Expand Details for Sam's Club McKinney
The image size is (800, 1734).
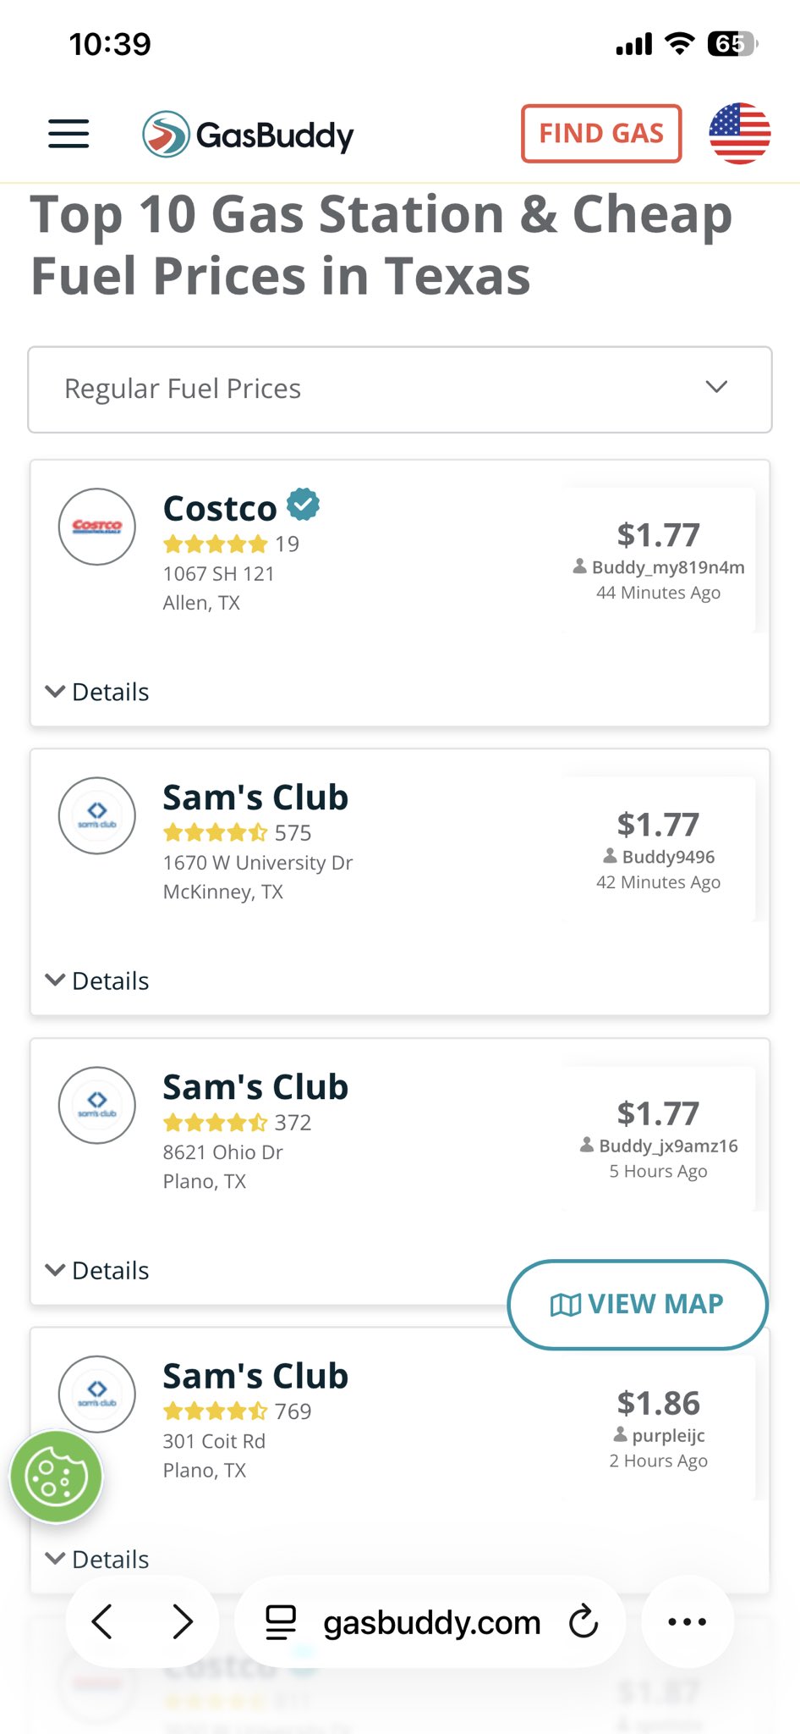(97, 980)
